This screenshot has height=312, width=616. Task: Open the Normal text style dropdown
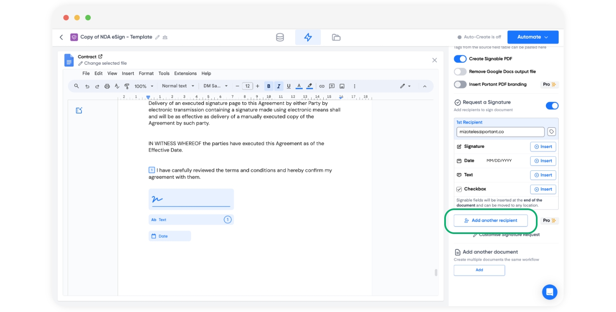click(x=178, y=86)
